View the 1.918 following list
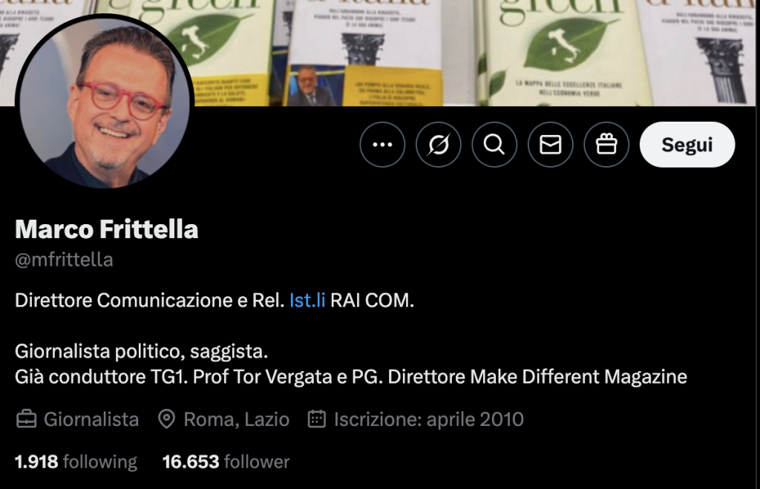Screen dimensions: 760x489 [x=76, y=462]
